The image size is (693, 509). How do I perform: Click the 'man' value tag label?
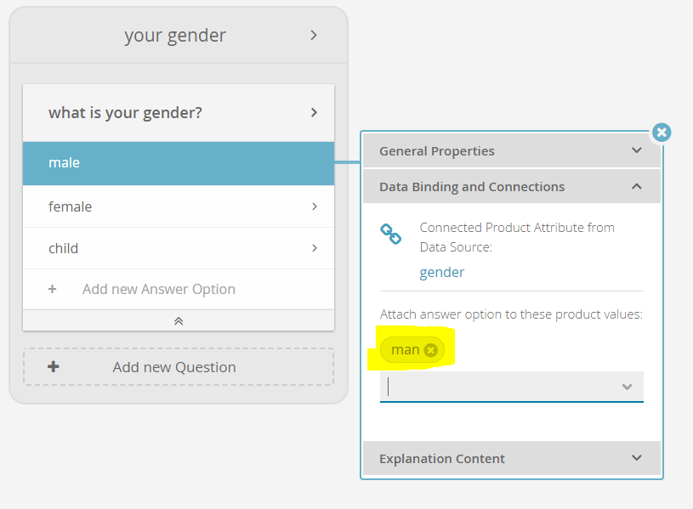(405, 350)
